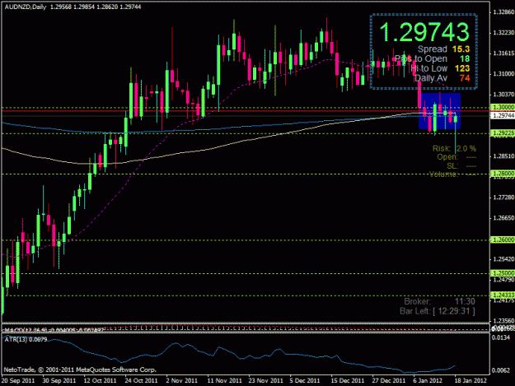The height and width of the screenshot is (386, 515).
Task: Click the Pips to Open value 18
Action: click(465, 58)
